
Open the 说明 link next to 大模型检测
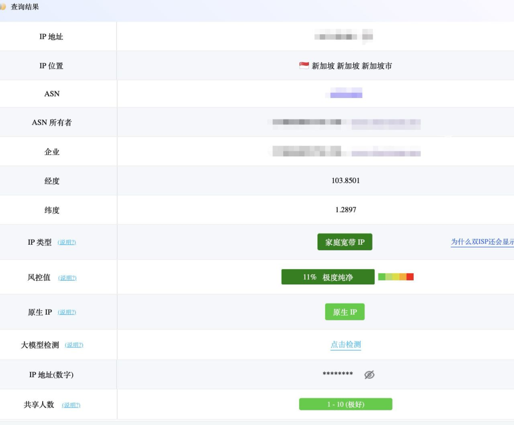[74, 345]
